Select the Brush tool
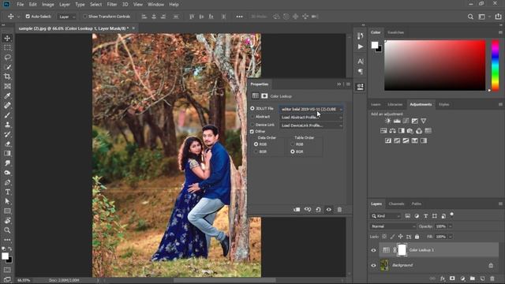This screenshot has width=505, height=284. click(7, 115)
